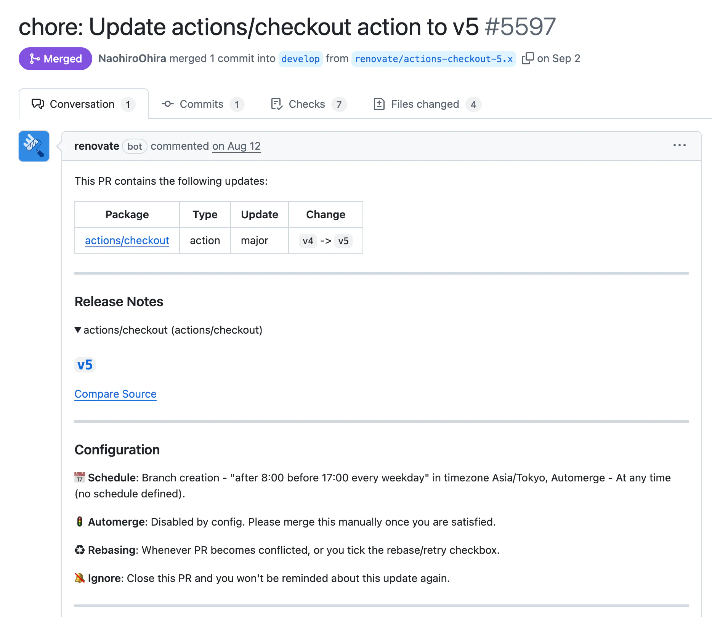This screenshot has height=617, width=712.
Task: Click the 'Update' table column header
Action: (x=260, y=214)
